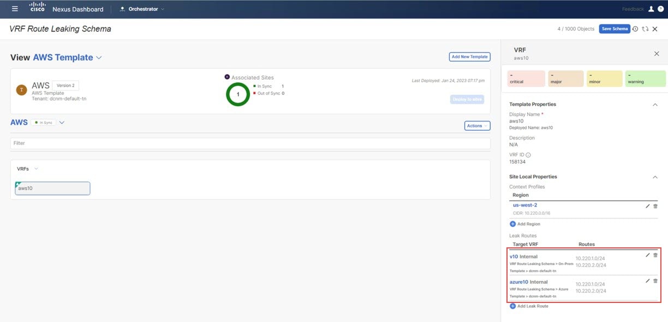Viewport: 668px width, 322px height.
Task: Select the critical severity box
Action: [526, 78]
